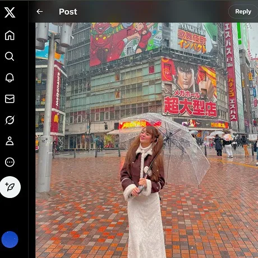This screenshot has width=258, height=258.
Task: Go back using the left arrow
Action: (x=39, y=12)
